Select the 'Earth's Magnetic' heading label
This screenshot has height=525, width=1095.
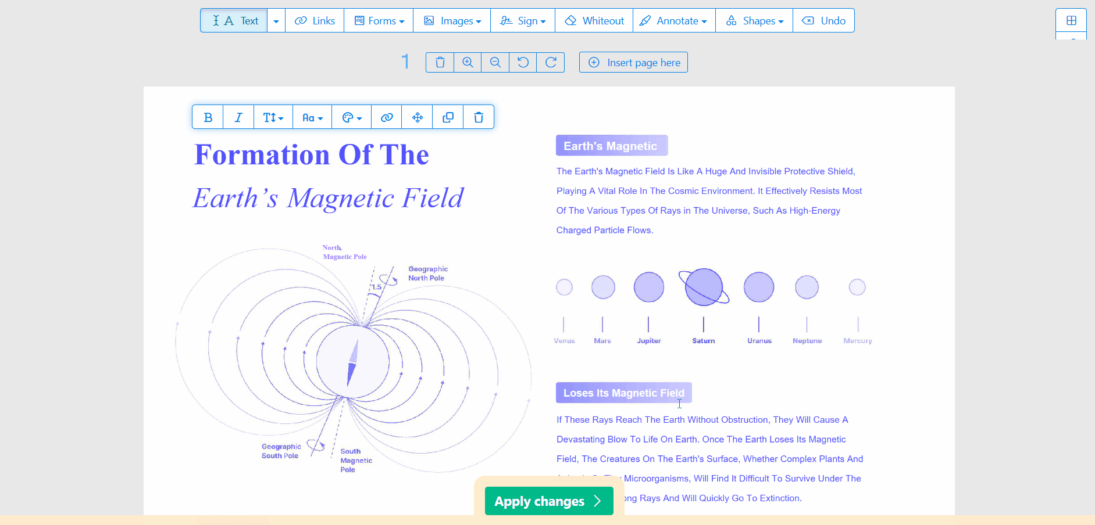pyautogui.click(x=611, y=146)
